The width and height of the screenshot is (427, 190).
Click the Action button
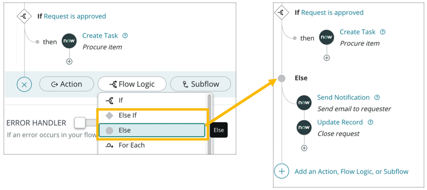pyautogui.click(x=66, y=84)
